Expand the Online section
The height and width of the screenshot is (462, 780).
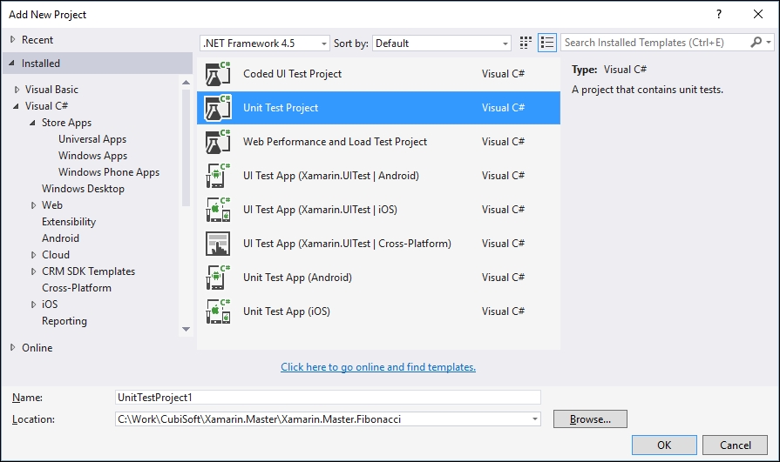click(13, 347)
